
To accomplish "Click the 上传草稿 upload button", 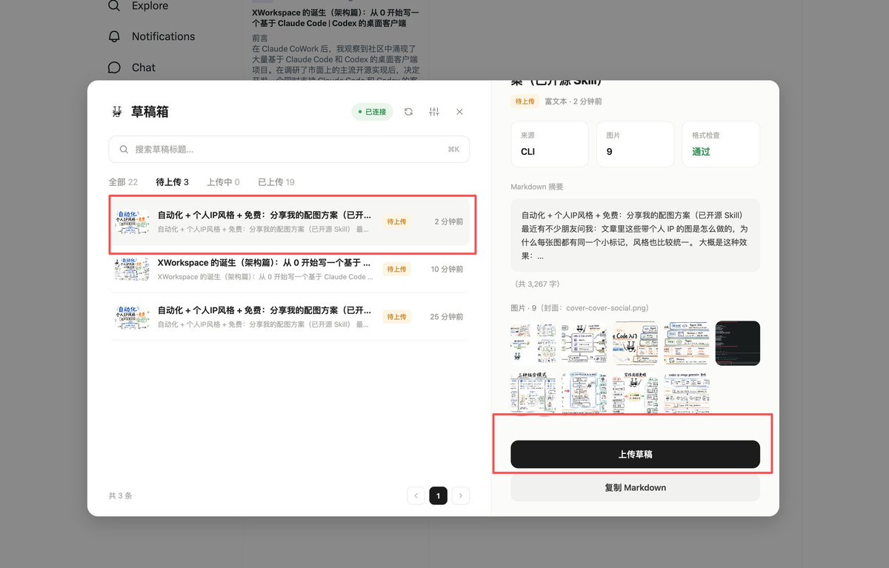I will pyautogui.click(x=635, y=455).
